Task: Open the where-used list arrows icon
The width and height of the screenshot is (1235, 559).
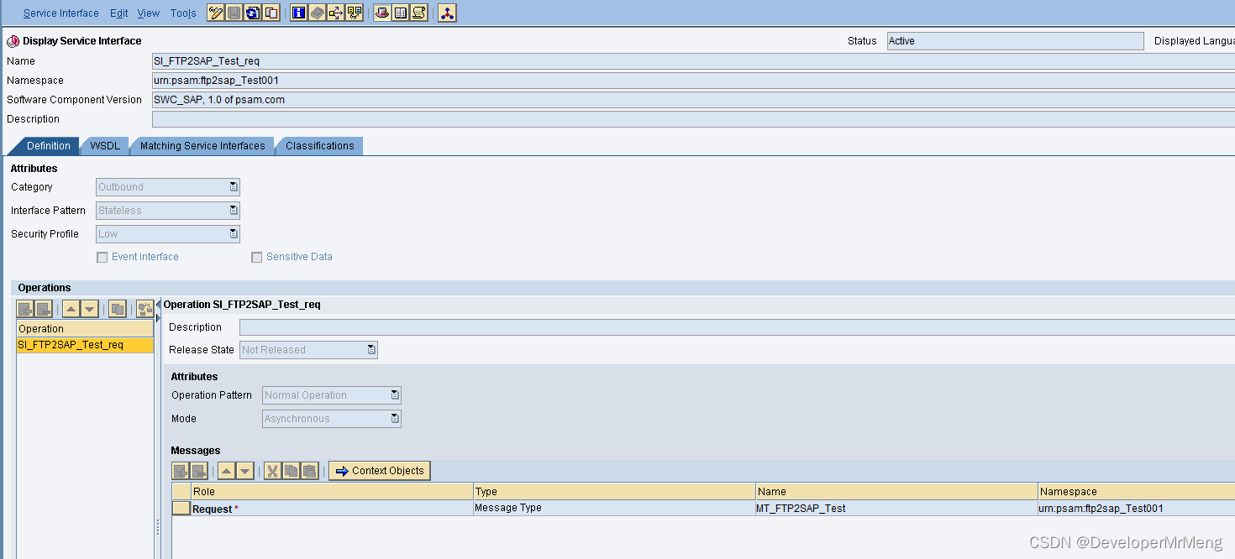Action: coord(336,12)
